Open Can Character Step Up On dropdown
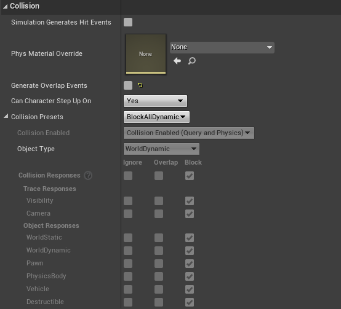Viewport: 341px width, 309px height. tap(155, 101)
